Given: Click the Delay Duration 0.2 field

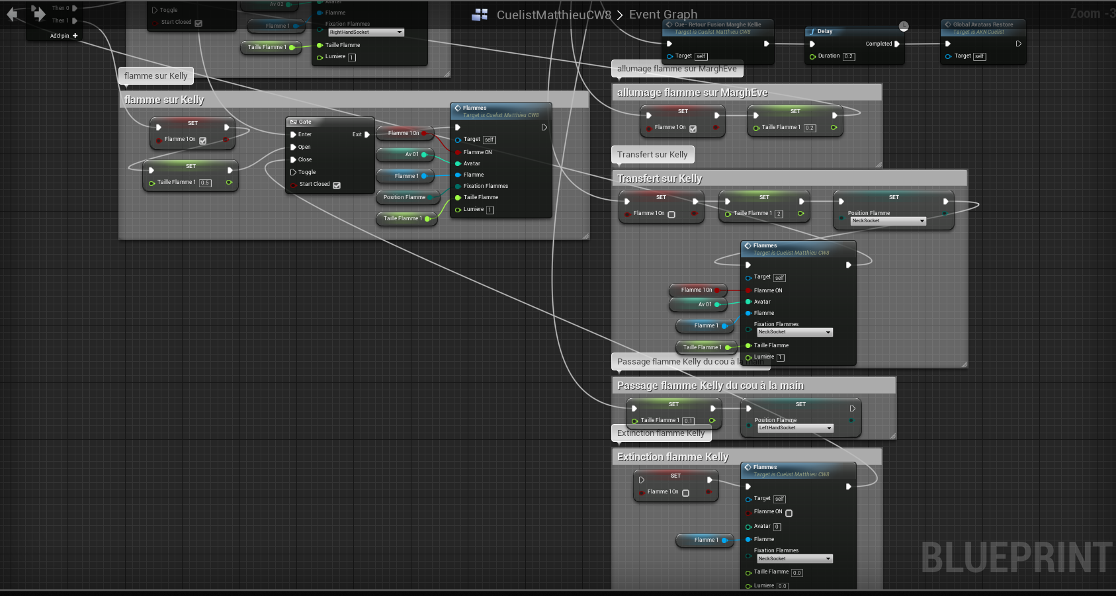Looking at the screenshot, I should 849,57.
